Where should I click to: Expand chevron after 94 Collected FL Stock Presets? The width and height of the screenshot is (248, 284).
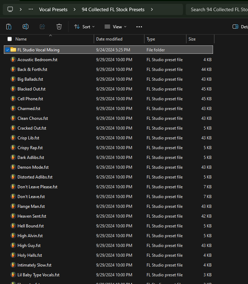152,9
